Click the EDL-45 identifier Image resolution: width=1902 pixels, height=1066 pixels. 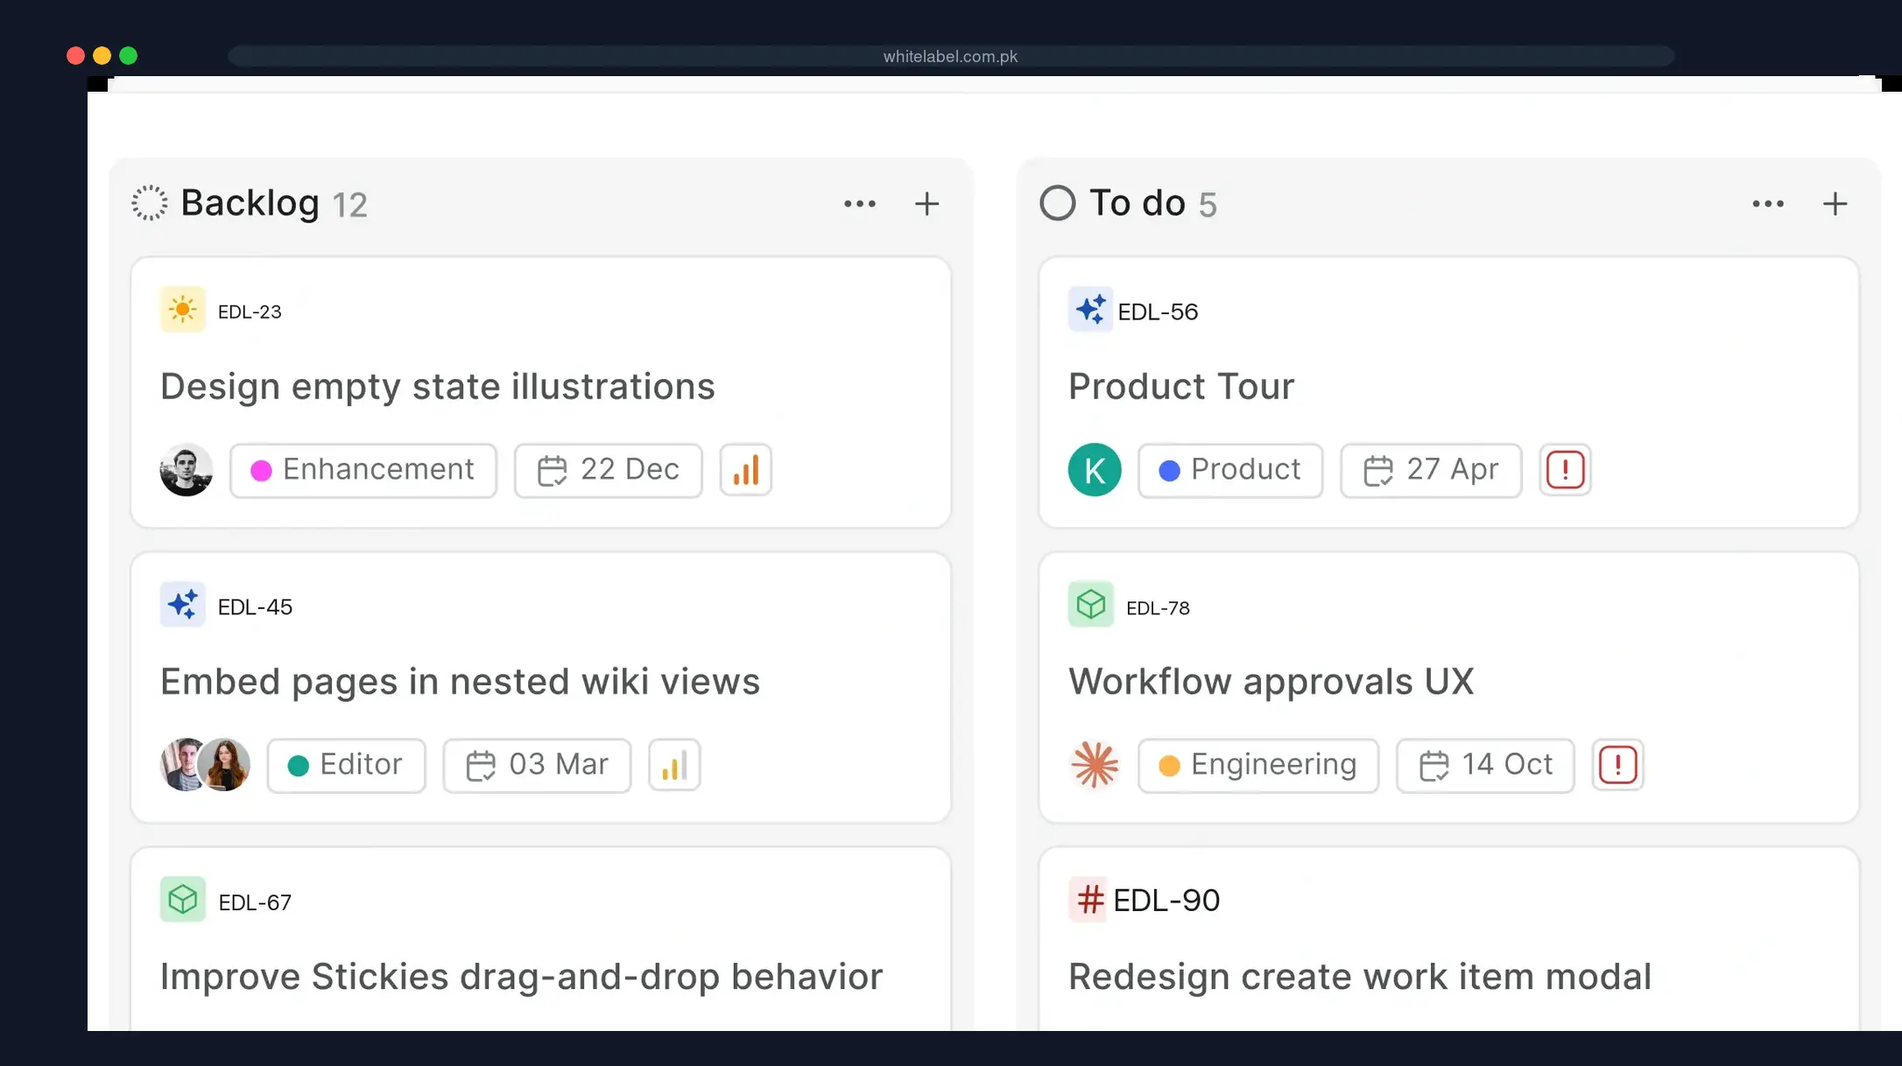(255, 607)
